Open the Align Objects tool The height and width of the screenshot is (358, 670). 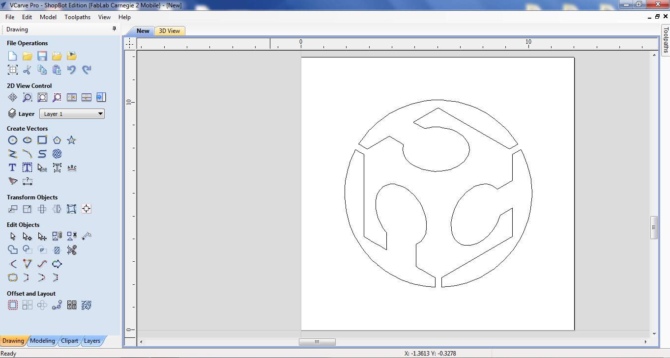[x=87, y=209]
